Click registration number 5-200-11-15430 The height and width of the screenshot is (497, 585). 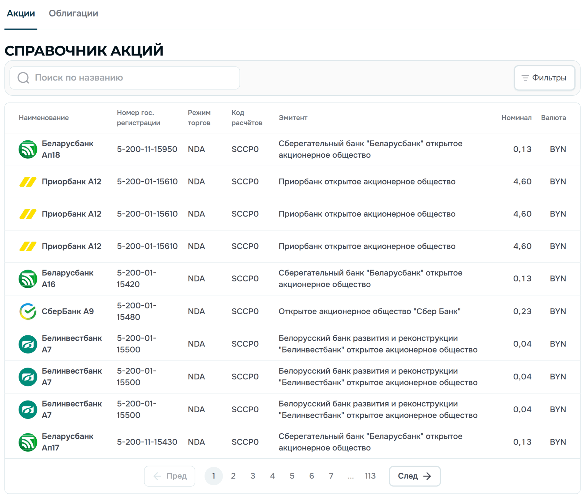pos(147,442)
